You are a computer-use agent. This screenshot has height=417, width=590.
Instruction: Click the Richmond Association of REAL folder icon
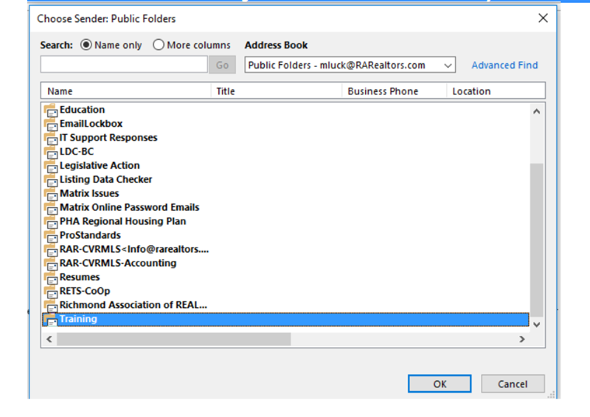click(50, 305)
